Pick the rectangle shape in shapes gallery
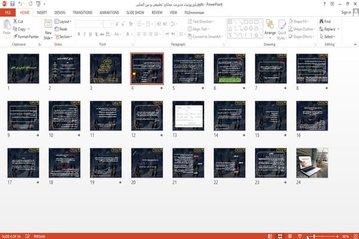 coord(246,22)
